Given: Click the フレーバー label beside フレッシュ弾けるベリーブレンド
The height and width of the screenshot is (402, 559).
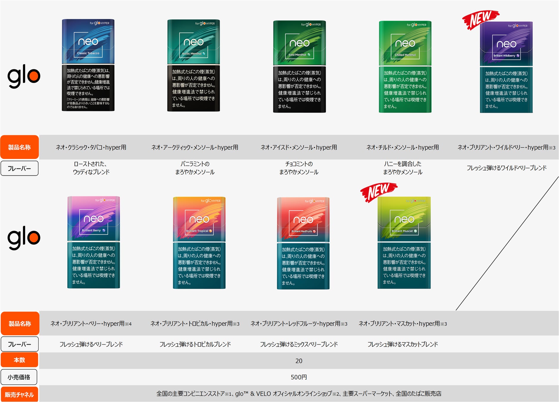Looking at the screenshot, I should [x=20, y=344].
